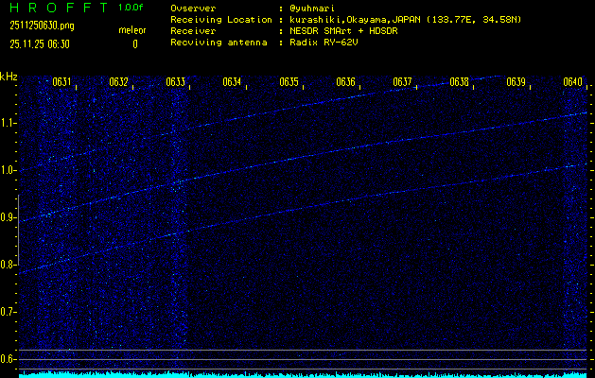The image size is (595, 378).
Task: Click the 0640 time marker
Action: coord(572,83)
